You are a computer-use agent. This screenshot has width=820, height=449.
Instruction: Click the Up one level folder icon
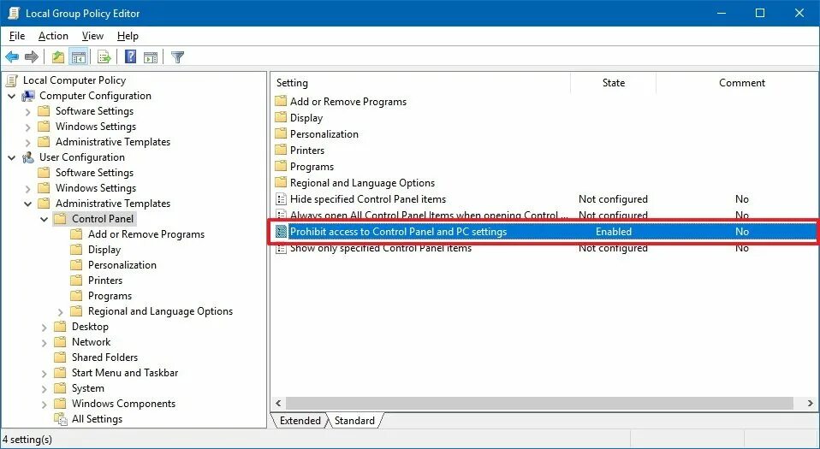point(58,57)
